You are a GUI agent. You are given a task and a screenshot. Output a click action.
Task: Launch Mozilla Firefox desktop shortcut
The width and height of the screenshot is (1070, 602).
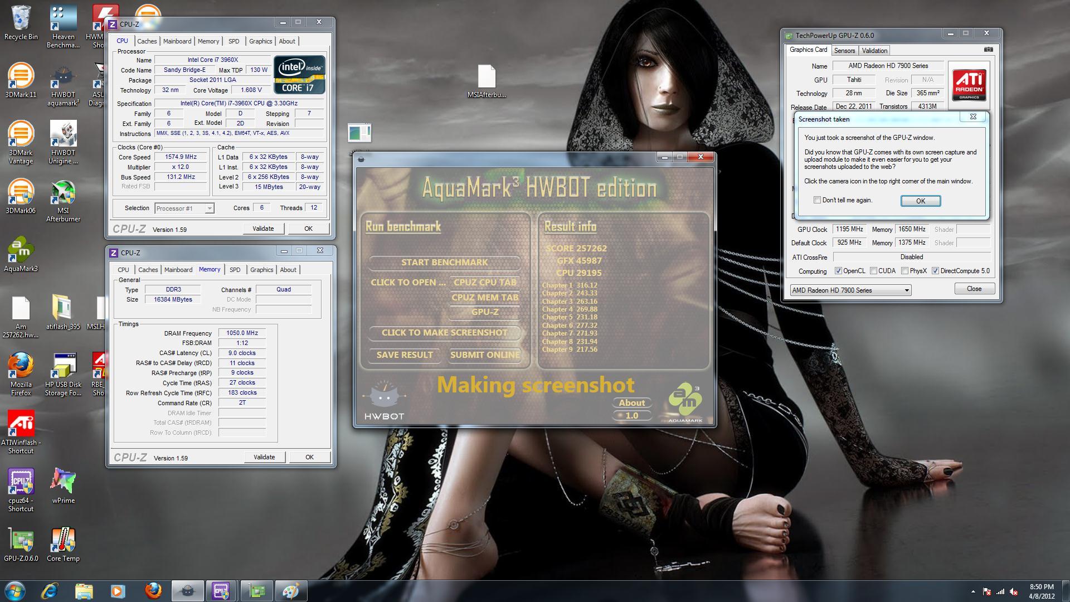click(21, 375)
